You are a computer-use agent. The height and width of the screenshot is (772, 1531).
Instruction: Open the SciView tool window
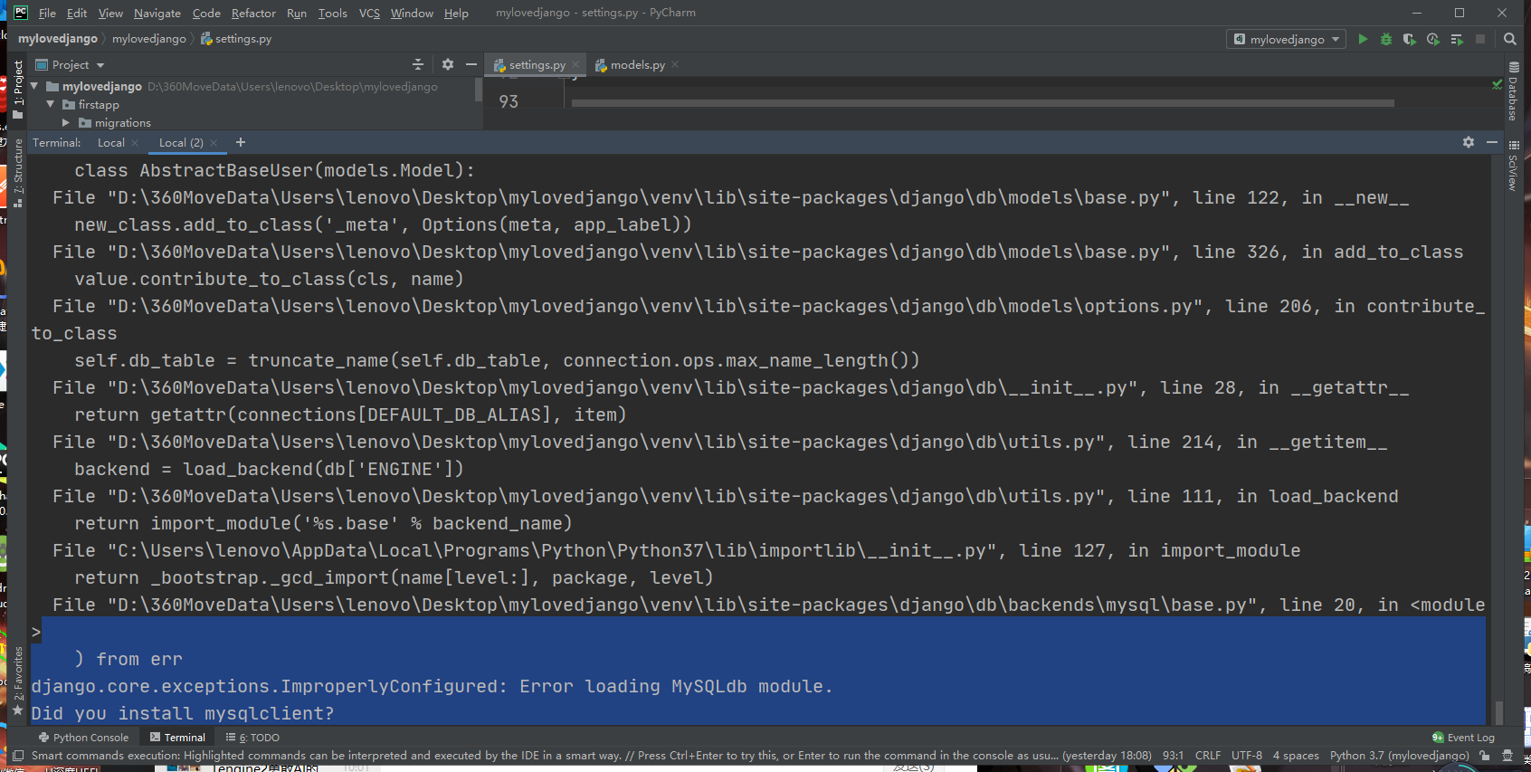[1513, 165]
